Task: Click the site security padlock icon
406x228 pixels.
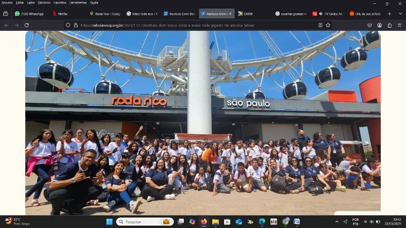Action: coord(76,25)
